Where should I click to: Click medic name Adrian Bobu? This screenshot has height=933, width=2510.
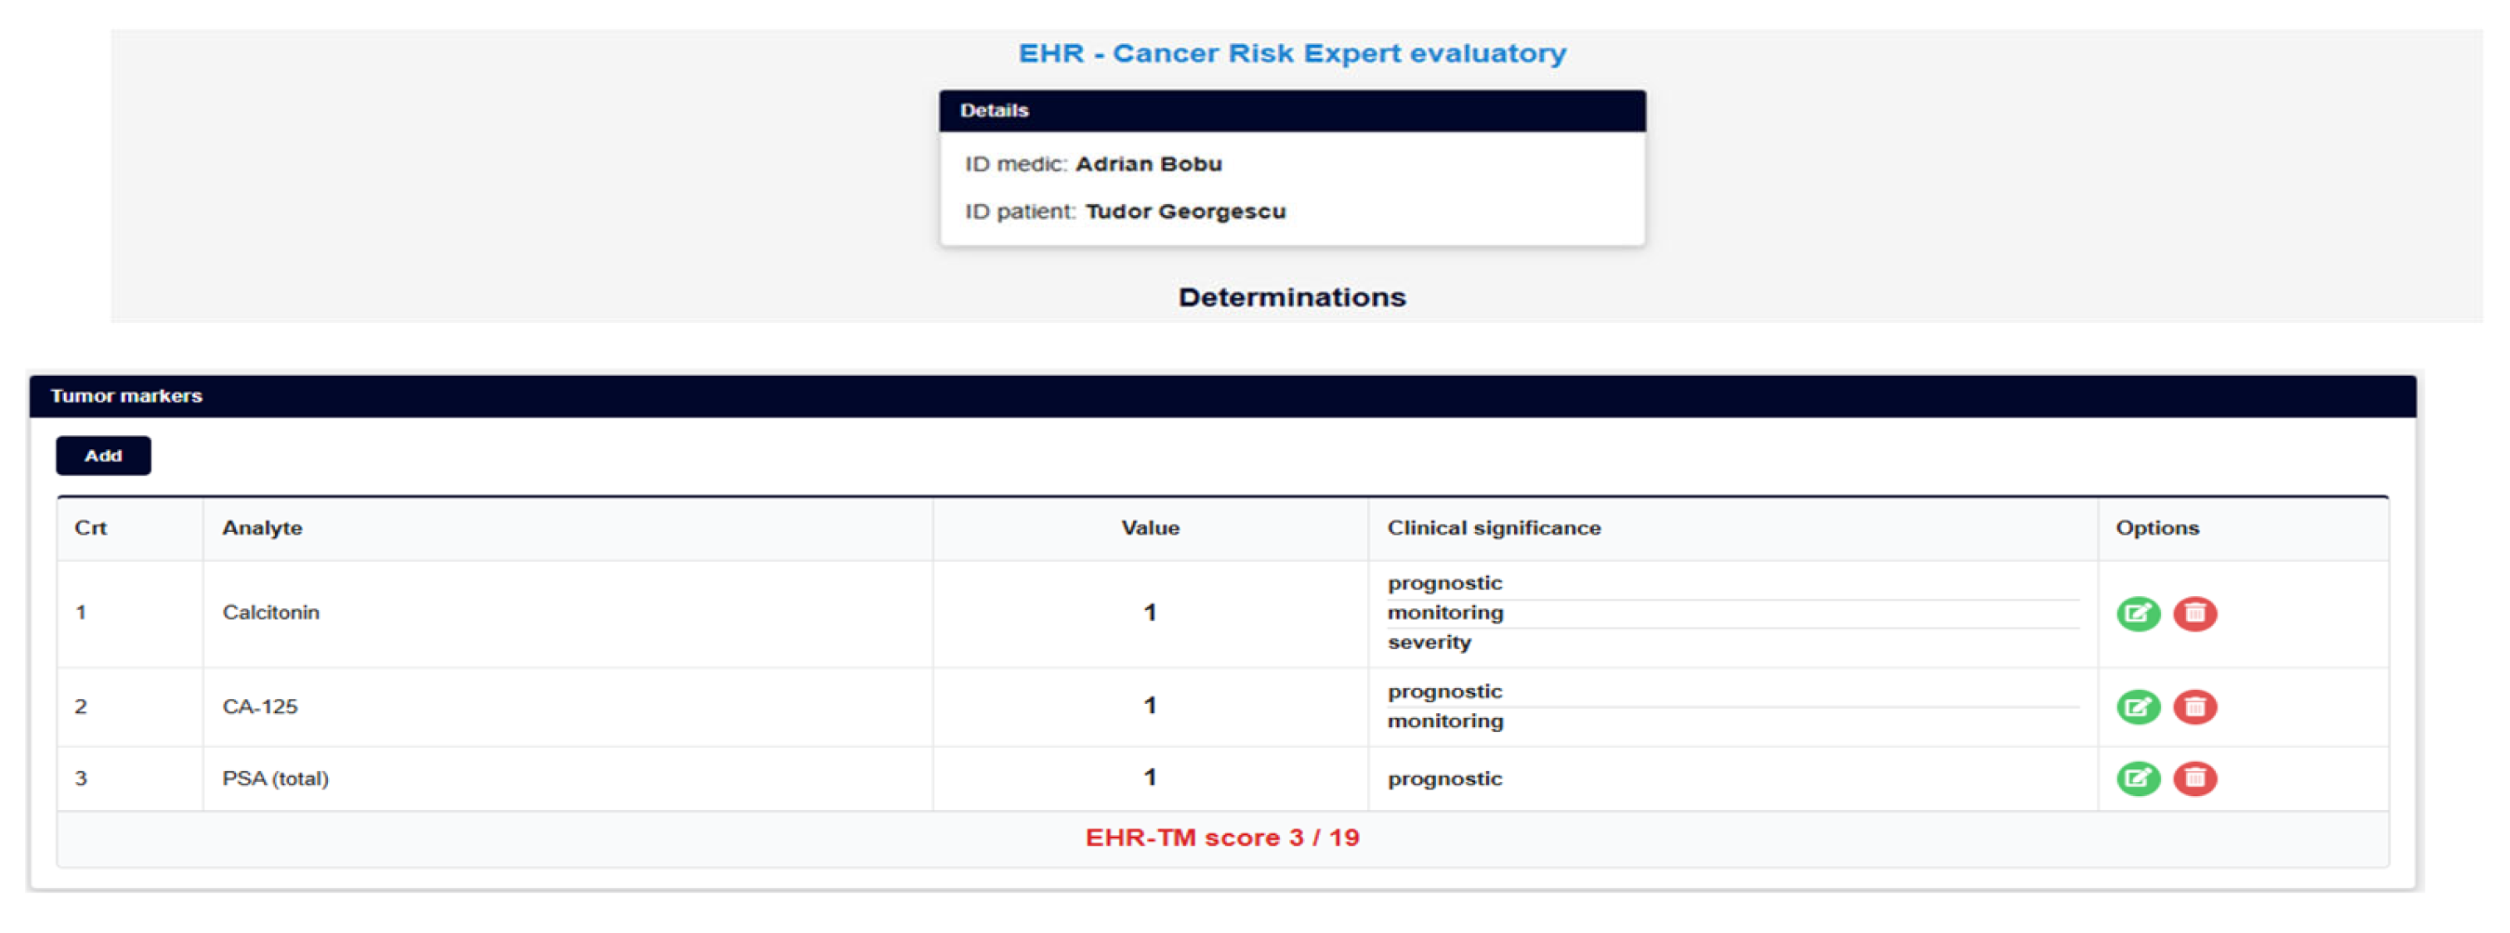(x=1148, y=164)
